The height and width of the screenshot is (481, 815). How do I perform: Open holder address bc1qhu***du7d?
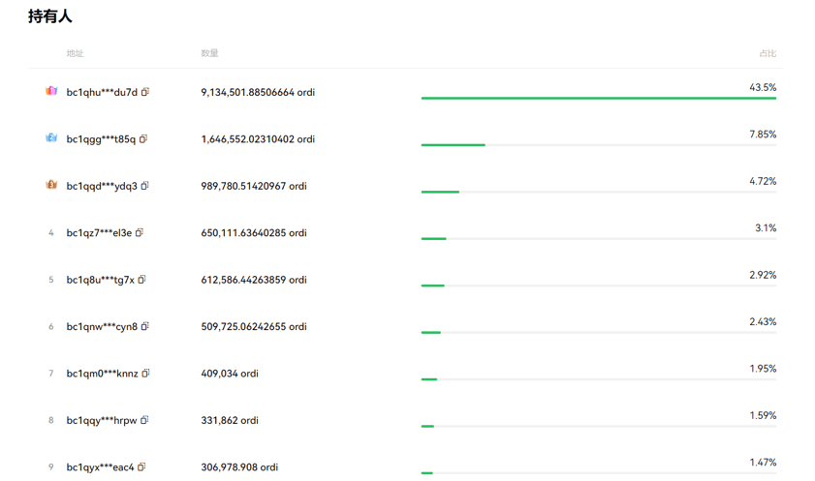click(102, 93)
